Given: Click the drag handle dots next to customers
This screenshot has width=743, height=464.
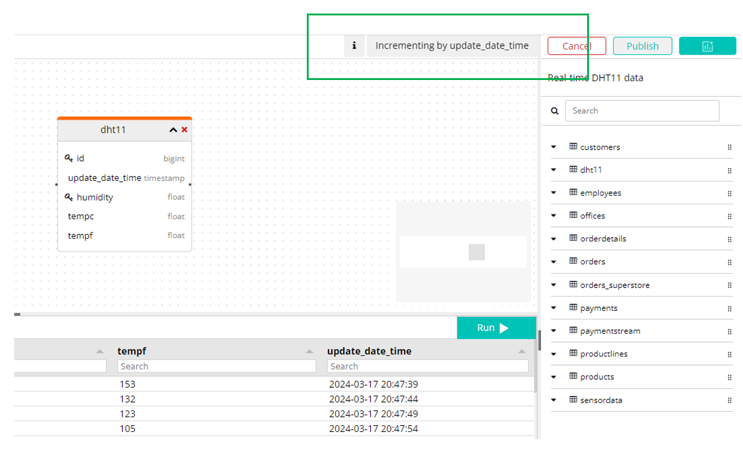Looking at the screenshot, I should point(729,147).
